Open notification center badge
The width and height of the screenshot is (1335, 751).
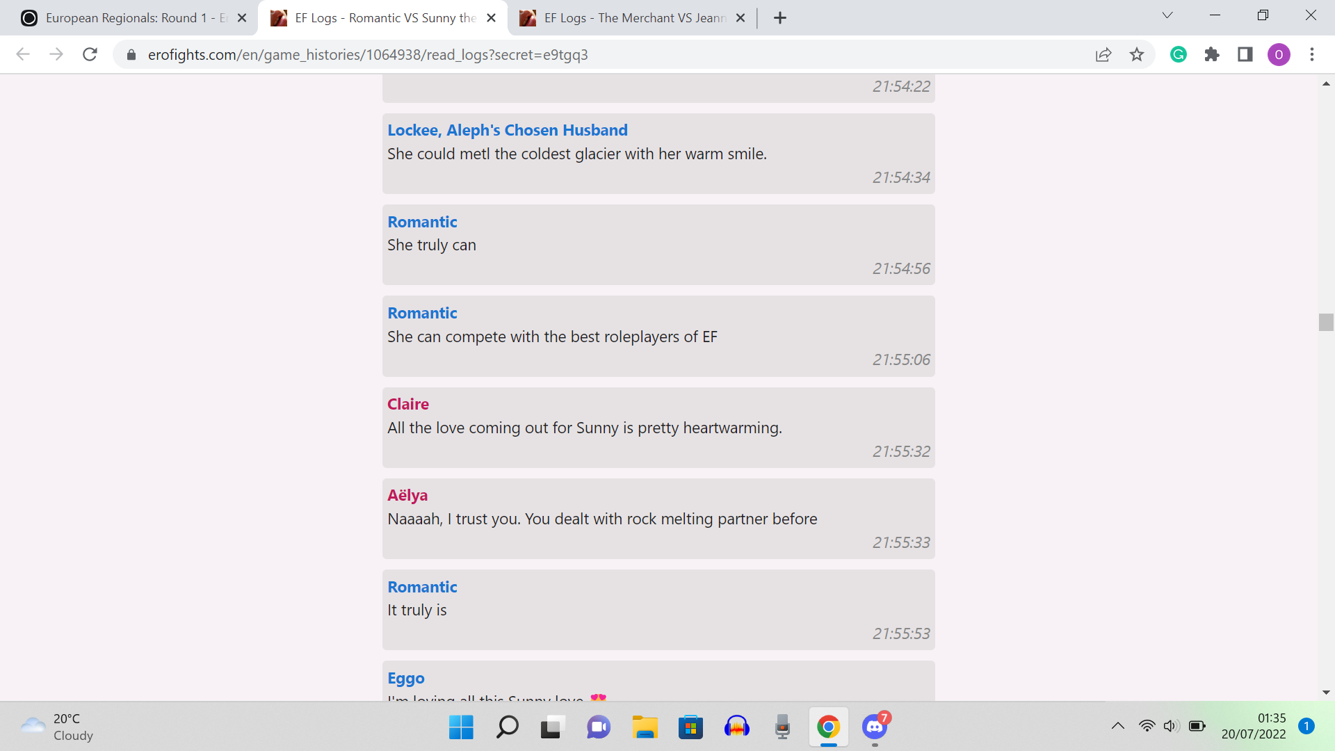point(1306,726)
